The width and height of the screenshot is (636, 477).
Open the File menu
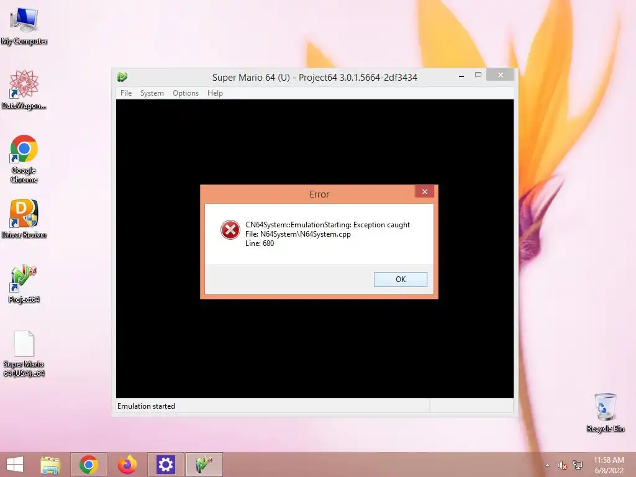click(126, 93)
